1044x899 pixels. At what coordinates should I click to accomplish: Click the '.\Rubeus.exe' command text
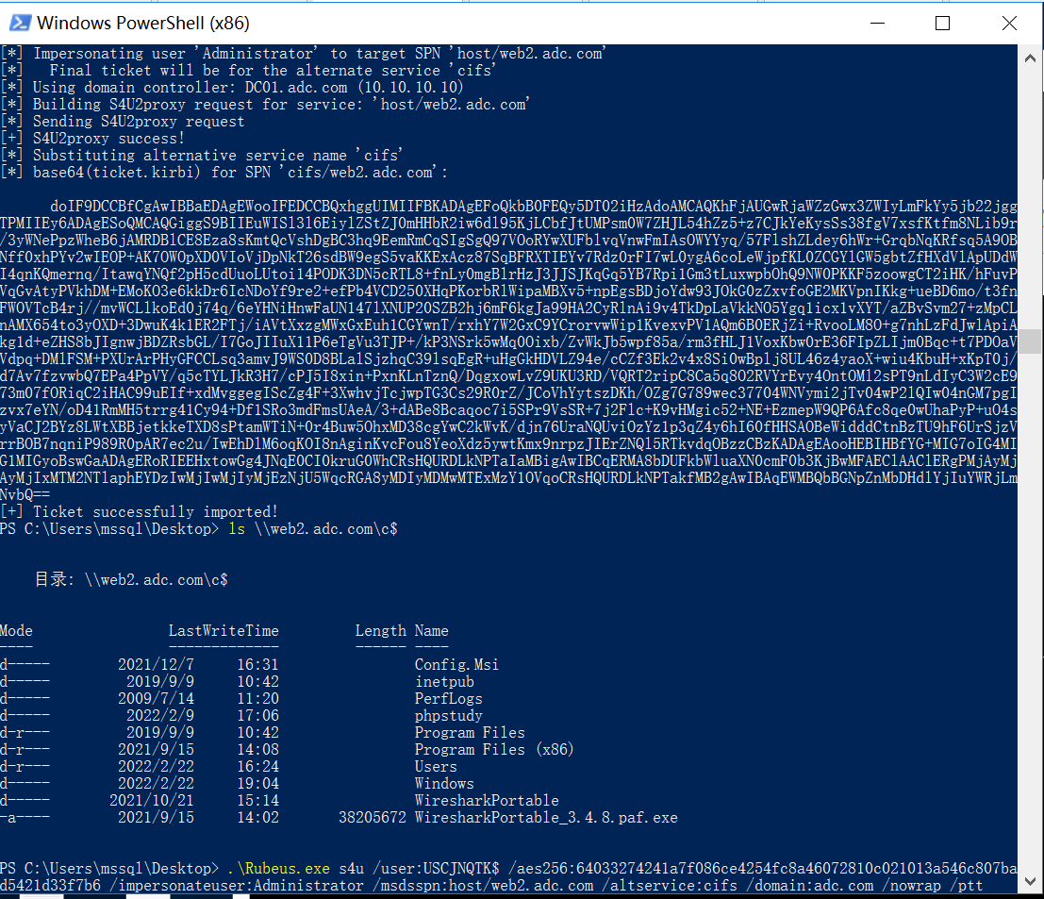coord(278,869)
